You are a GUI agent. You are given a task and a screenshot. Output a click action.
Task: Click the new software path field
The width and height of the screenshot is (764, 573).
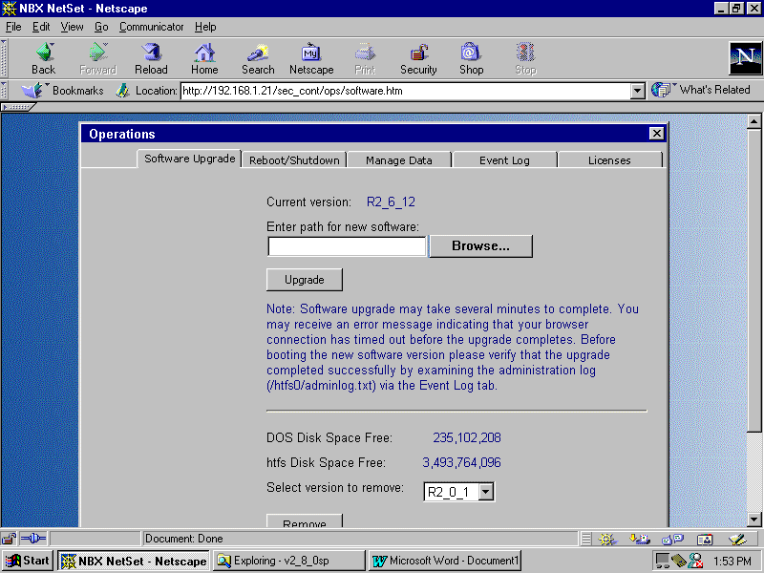(347, 246)
